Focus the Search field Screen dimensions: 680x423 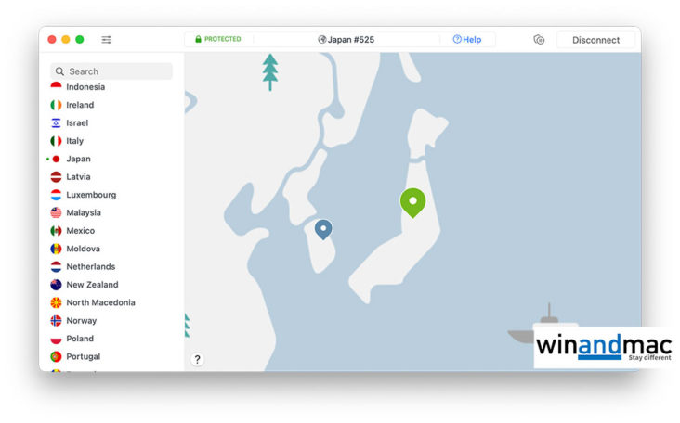click(111, 71)
